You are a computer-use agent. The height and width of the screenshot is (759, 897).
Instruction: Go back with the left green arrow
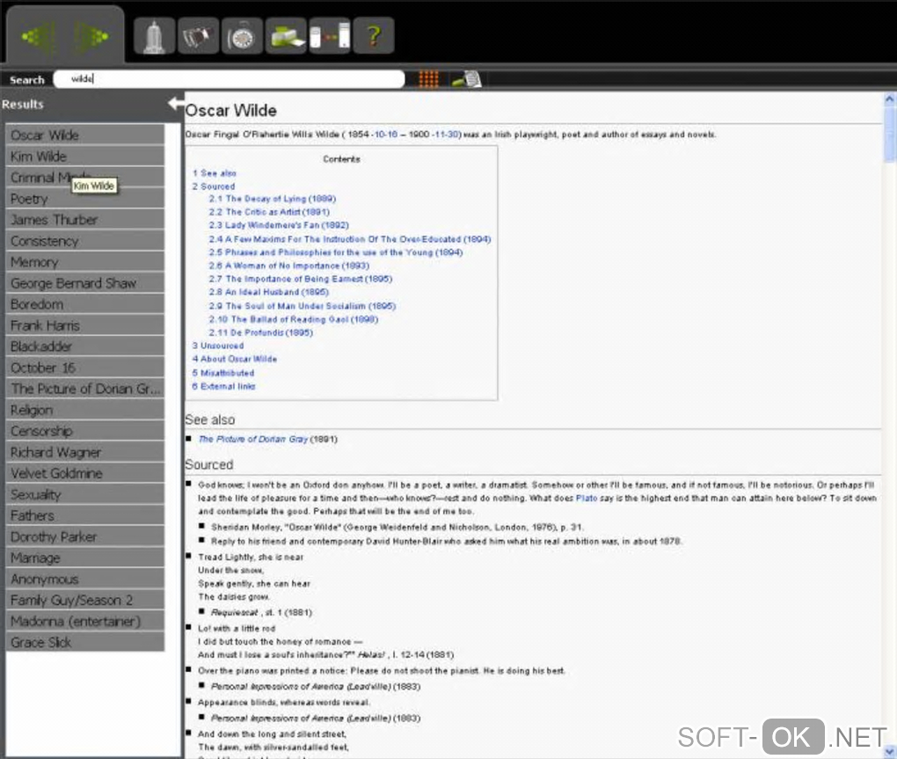point(39,37)
